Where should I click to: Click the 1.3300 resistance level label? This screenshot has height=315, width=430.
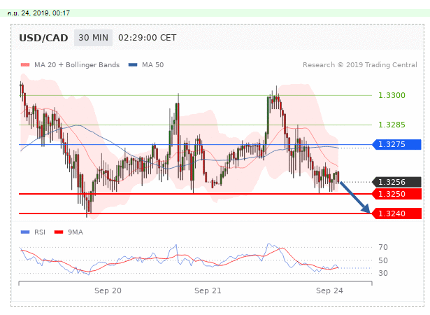click(392, 95)
